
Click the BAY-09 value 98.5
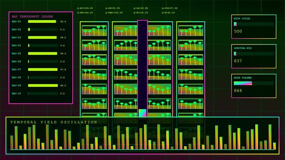tap(63, 85)
